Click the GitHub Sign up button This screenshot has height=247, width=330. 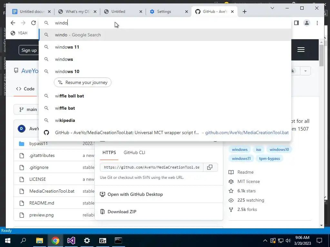point(29,50)
